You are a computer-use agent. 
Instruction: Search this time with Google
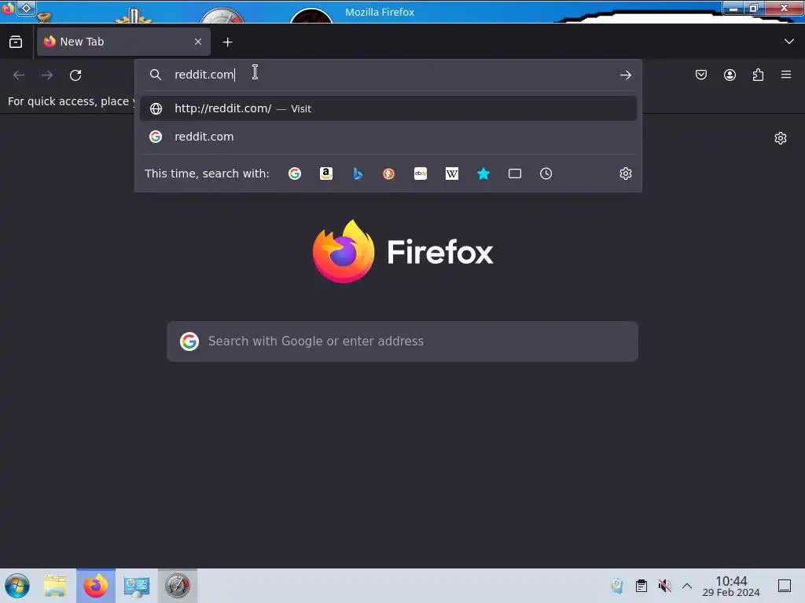pos(295,174)
